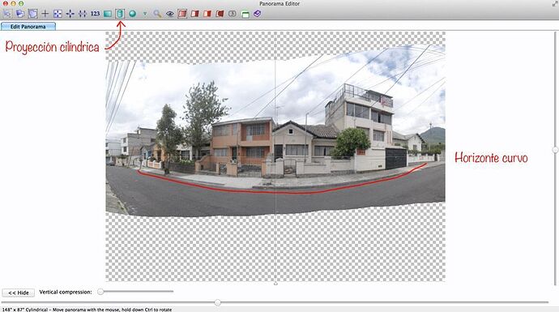Select the spherical projection globe icon
Image resolution: width=559 pixels, height=312 pixels.
(132, 14)
